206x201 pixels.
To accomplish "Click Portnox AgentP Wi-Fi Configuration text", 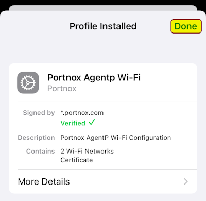I will point(116,138).
